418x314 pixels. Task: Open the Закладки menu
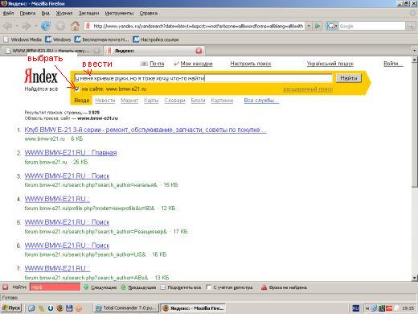click(88, 13)
